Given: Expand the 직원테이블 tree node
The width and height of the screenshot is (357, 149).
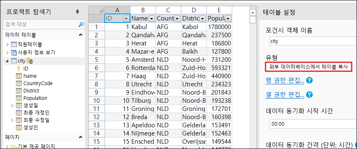Looking at the screenshot, I should [7, 45].
